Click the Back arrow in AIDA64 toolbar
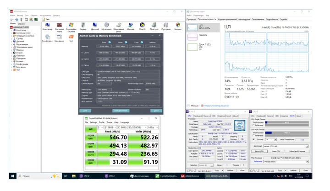 (12, 20)
